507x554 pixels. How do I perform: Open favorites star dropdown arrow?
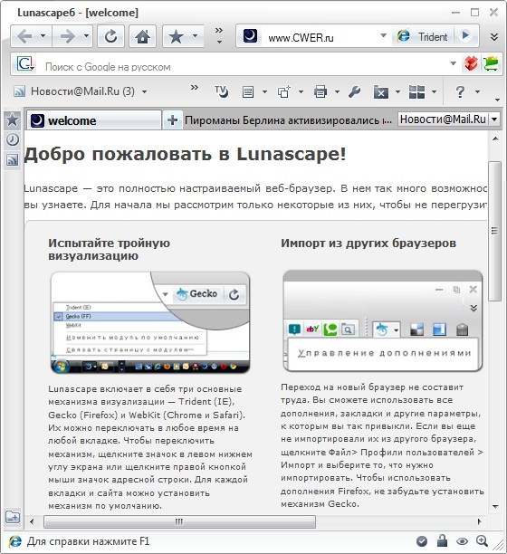point(195,36)
